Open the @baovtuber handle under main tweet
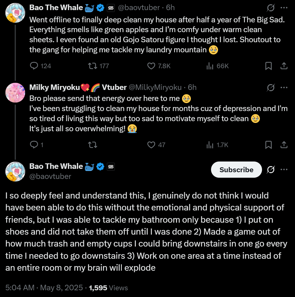 [x=50, y=176]
